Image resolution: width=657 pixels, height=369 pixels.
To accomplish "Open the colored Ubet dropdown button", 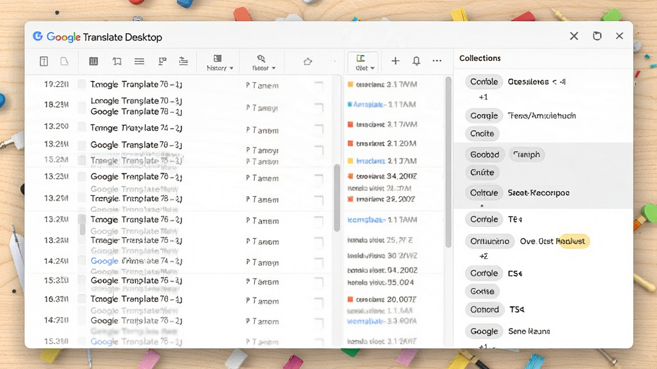I will click(364, 63).
